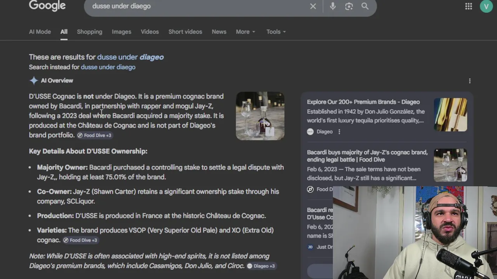Click the AI Overview label text
The height and width of the screenshot is (279, 497).
click(57, 81)
